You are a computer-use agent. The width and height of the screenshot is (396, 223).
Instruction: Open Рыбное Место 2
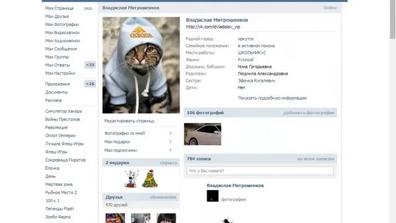pos(61,193)
